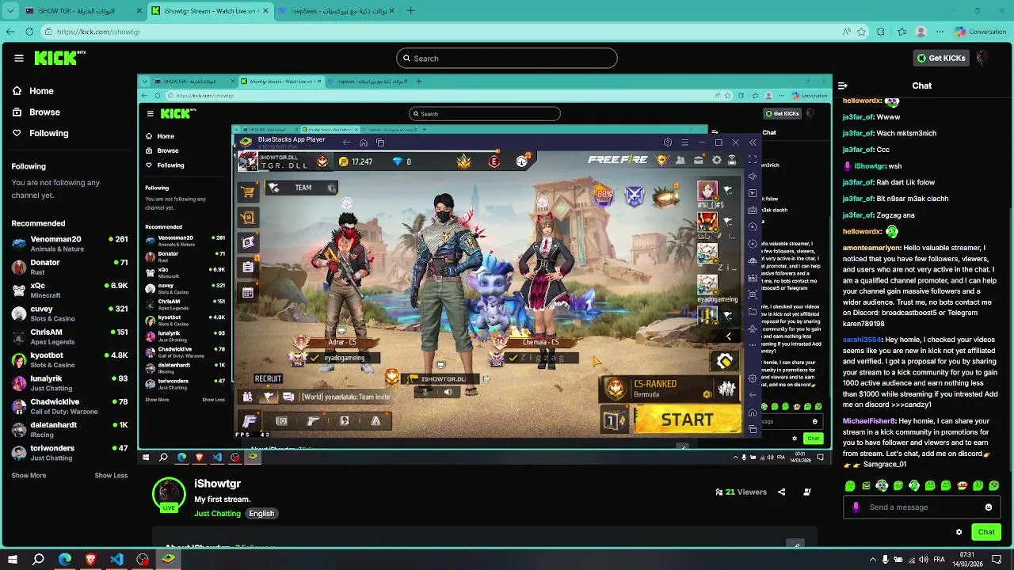Viewport: 1014px width, 570px height.
Task: Open the Kick sidebar hamburger menu
Action: (19, 58)
